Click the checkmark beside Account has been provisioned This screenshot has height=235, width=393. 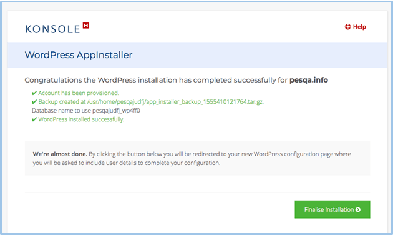[34, 93]
